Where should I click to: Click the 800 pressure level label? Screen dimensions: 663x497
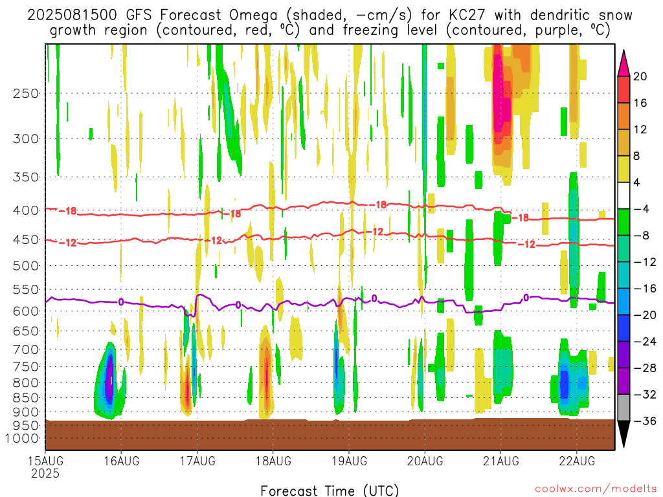click(26, 383)
